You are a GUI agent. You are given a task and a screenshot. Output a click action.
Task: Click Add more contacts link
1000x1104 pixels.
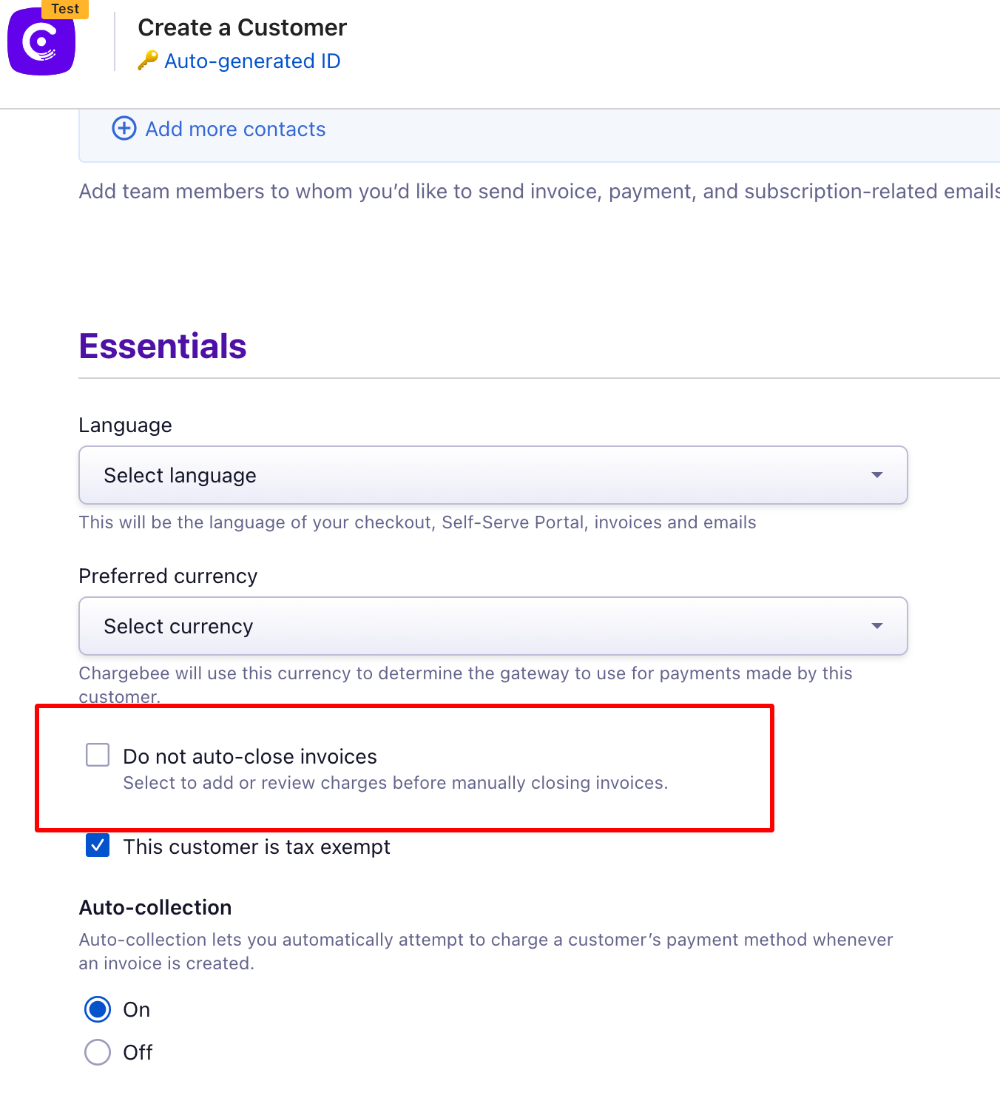(x=235, y=129)
